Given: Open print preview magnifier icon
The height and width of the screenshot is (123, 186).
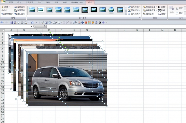Looking at the screenshot, I should tap(25, 22).
